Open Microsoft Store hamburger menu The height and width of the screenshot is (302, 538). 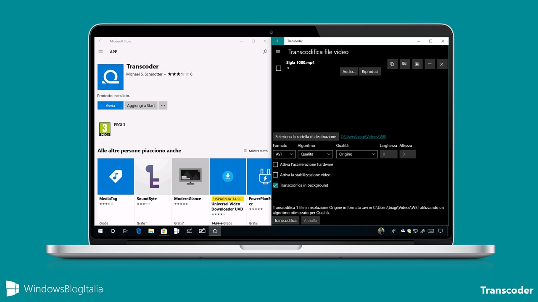coord(100,52)
